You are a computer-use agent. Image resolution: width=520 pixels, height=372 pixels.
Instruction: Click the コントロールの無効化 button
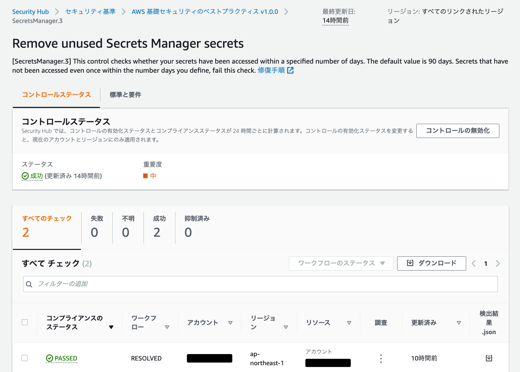click(458, 131)
